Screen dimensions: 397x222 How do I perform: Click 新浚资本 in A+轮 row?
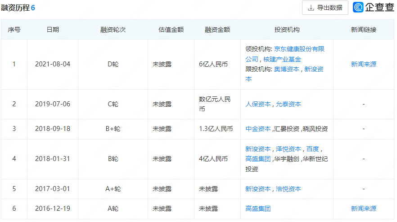tap(258, 189)
